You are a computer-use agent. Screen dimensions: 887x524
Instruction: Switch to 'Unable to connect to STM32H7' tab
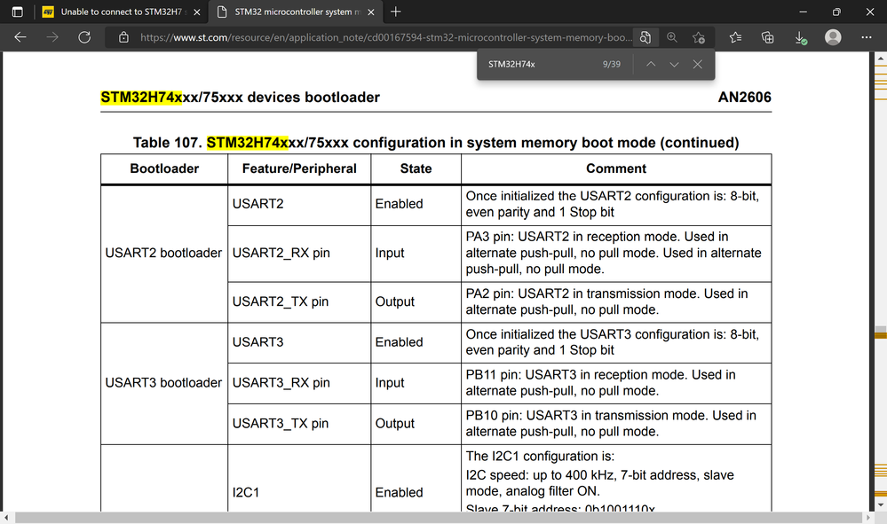(x=121, y=12)
